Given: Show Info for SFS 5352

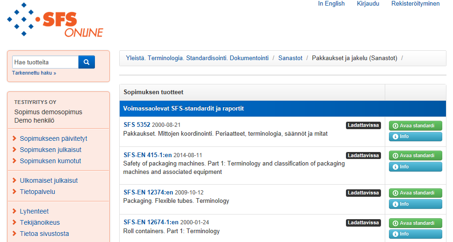Looking at the screenshot, I should tap(416, 137).
